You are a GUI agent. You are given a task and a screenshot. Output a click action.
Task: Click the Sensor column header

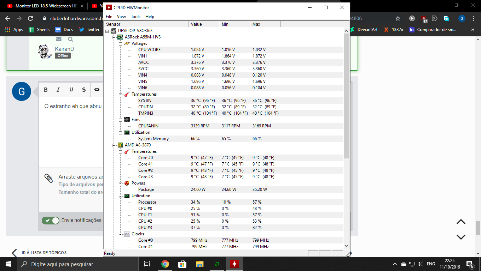[146, 24]
